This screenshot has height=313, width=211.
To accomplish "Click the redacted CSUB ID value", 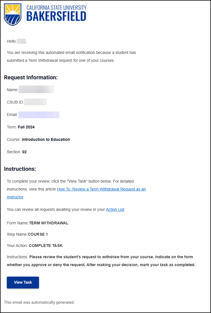I will coord(35,102).
